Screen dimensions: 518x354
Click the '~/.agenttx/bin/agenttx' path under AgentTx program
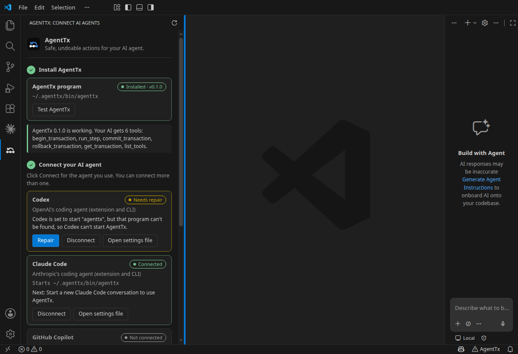(65, 96)
